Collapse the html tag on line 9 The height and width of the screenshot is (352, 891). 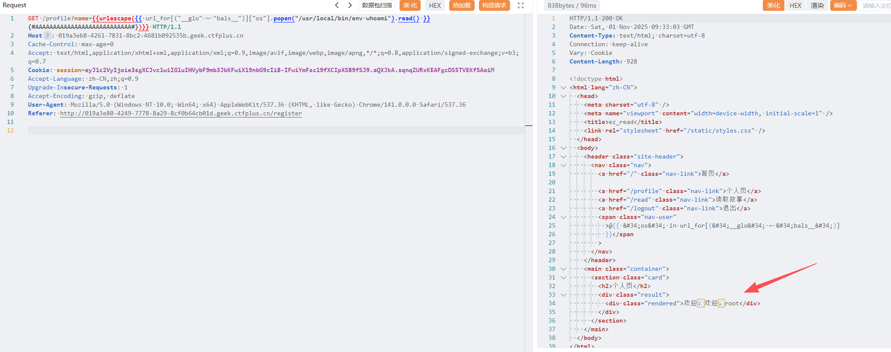coord(563,87)
